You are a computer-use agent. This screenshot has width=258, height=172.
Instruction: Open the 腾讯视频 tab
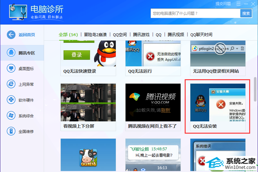pos(176,35)
